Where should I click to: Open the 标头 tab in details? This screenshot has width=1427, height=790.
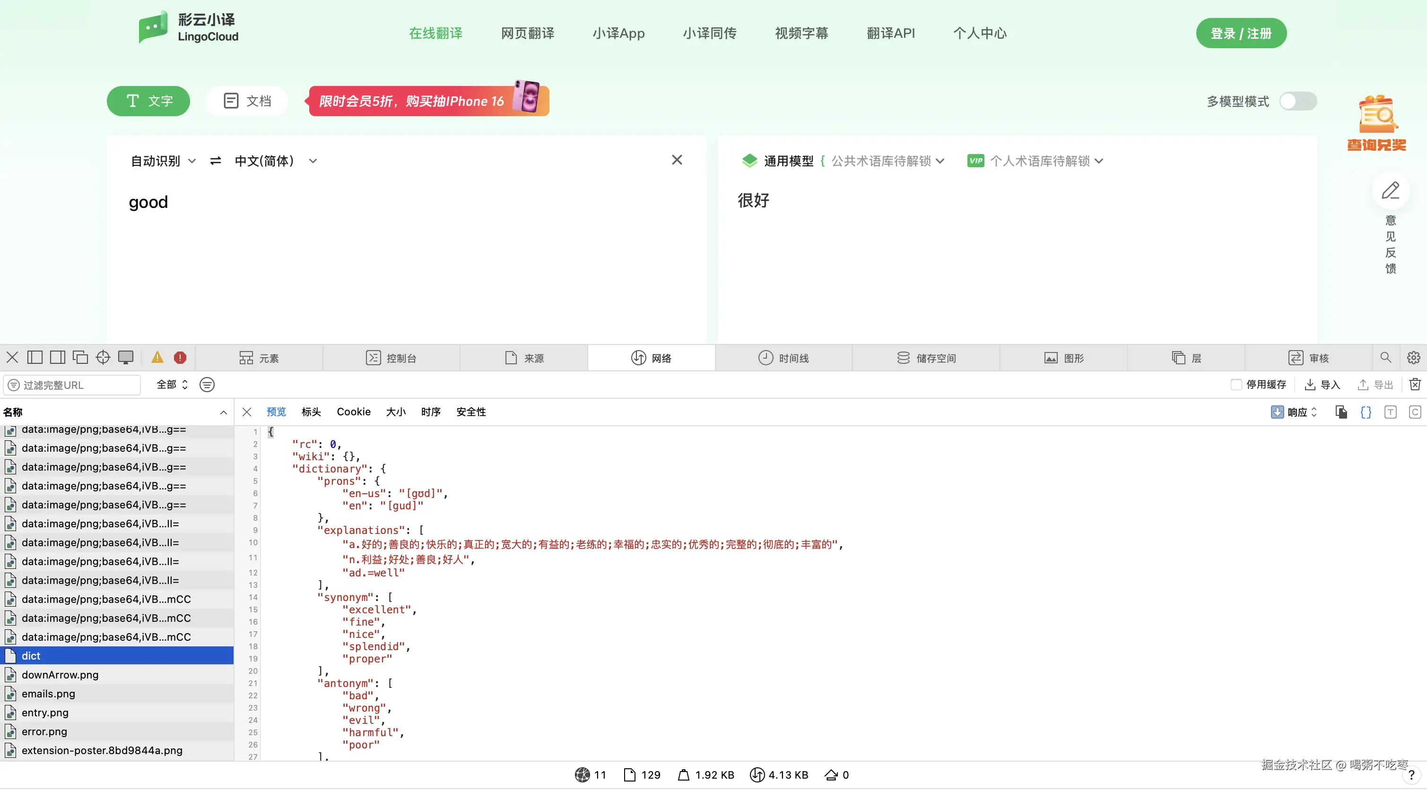pos(311,412)
